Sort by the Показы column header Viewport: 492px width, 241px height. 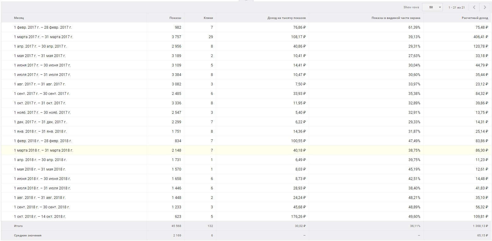tap(175, 18)
